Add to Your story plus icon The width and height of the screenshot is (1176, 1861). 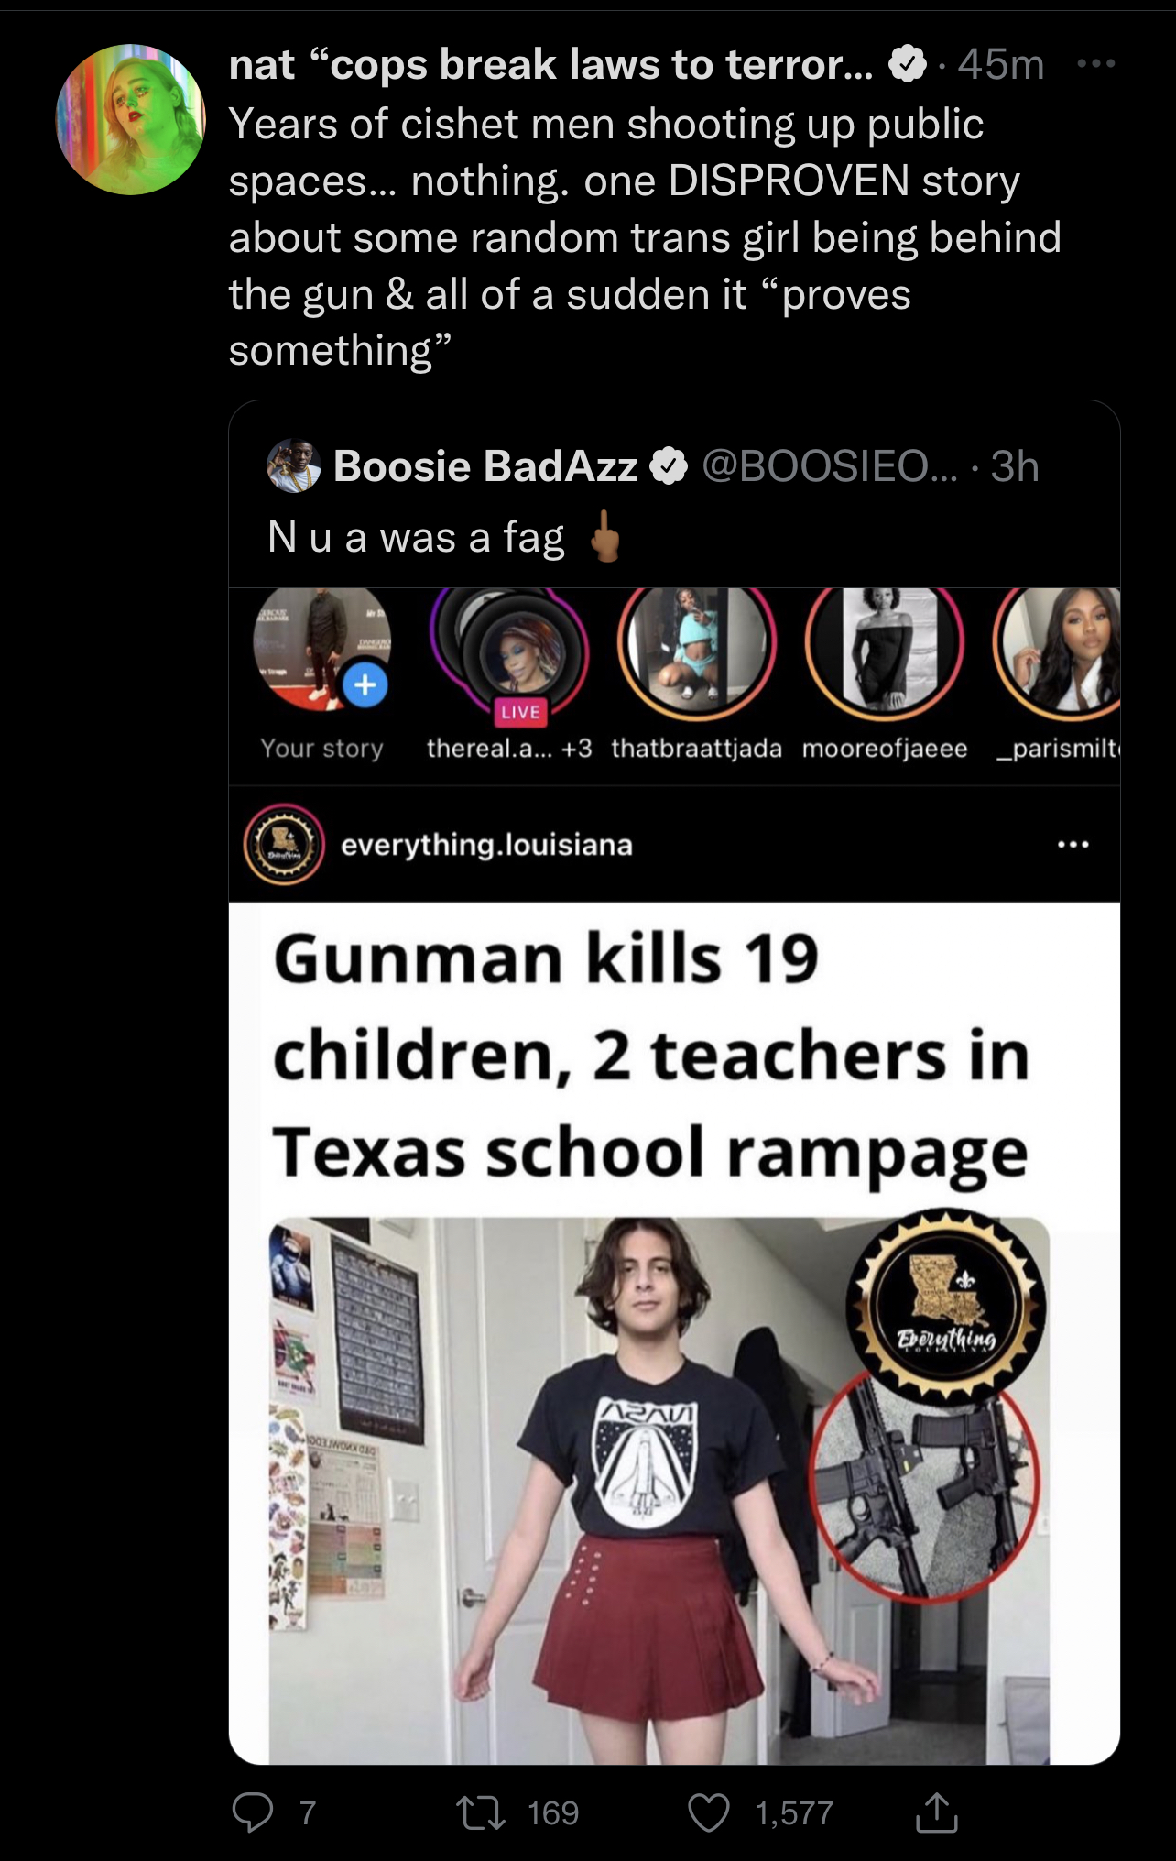point(365,684)
